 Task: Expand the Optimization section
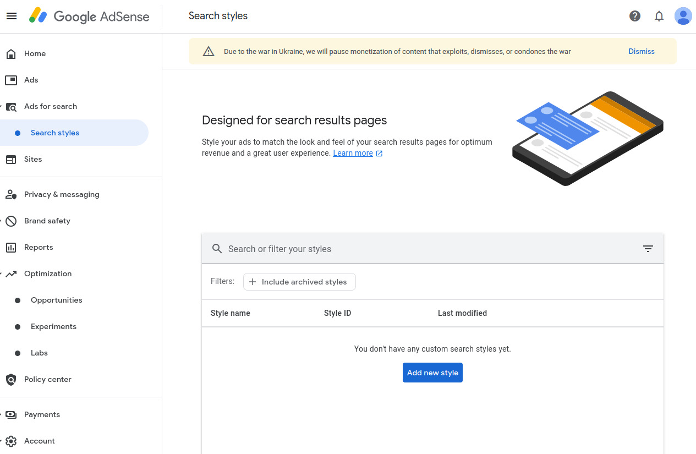click(2, 274)
